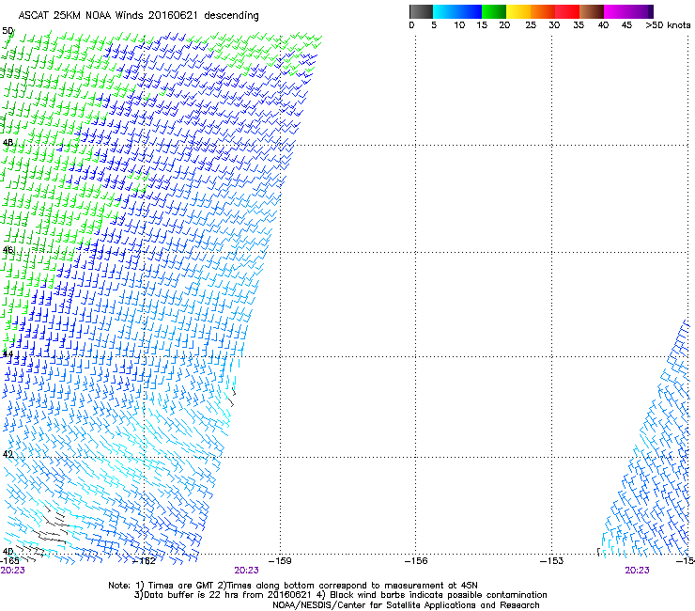Click the leftmost purple 20:23 time label
This screenshot has height=611, width=695.
click(13, 571)
